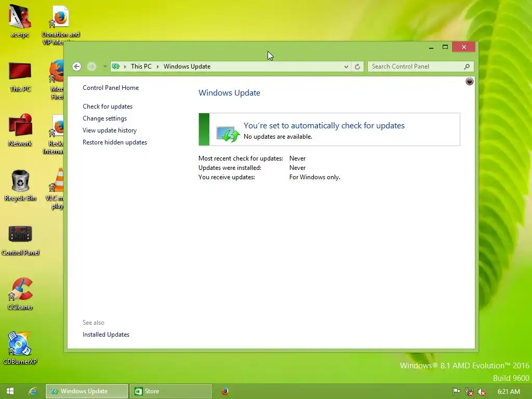
Task: Click 'No updates are available.' text
Action: [x=278, y=137]
